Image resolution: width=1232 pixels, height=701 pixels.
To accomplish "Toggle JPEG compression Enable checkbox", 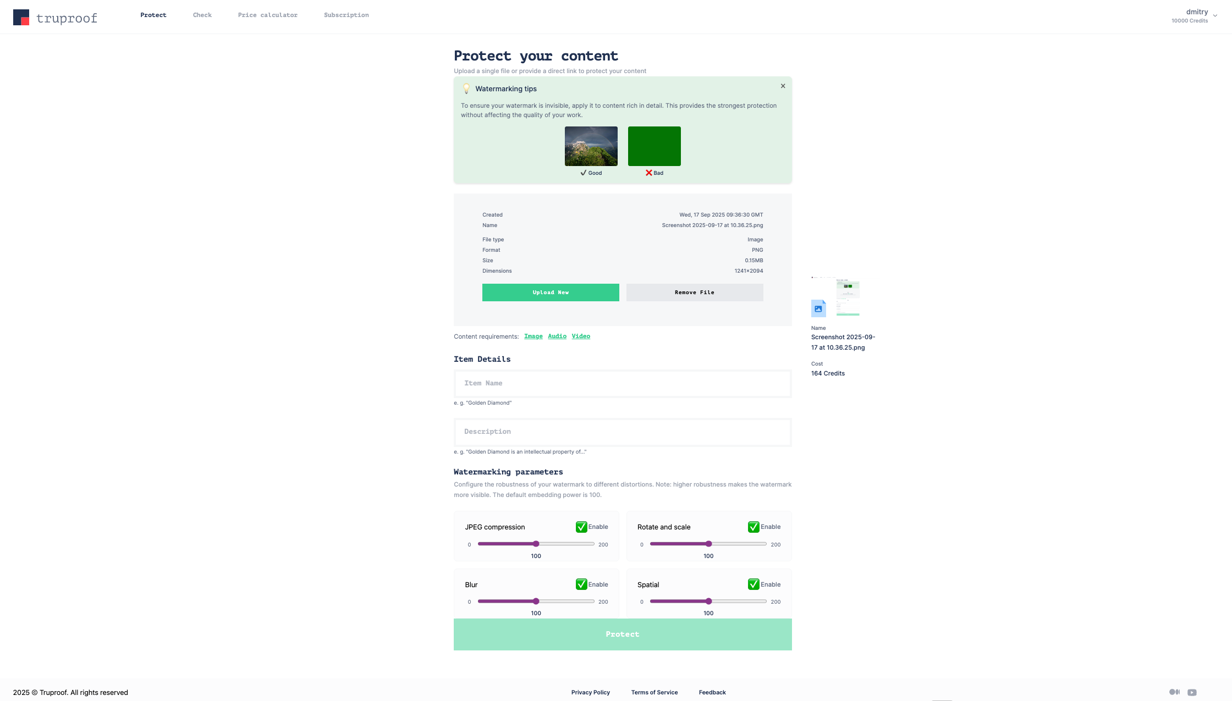I will tap(581, 527).
